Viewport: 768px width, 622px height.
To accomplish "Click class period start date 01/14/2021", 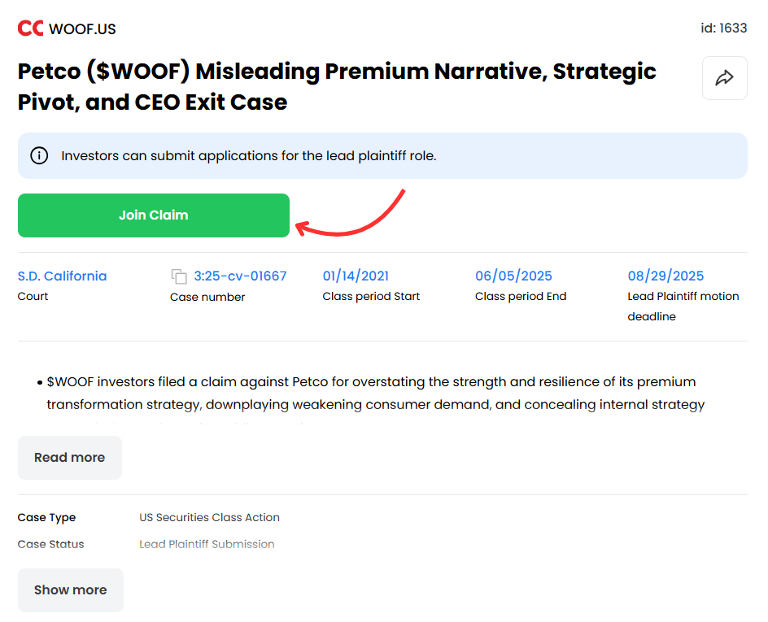I will 356,276.
